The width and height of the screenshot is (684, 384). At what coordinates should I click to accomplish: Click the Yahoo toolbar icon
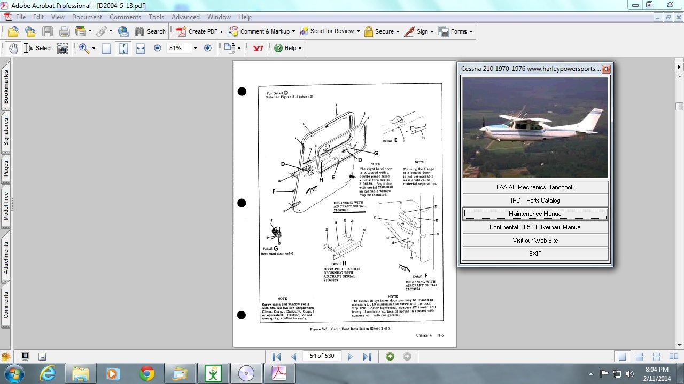[x=256, y=48]
